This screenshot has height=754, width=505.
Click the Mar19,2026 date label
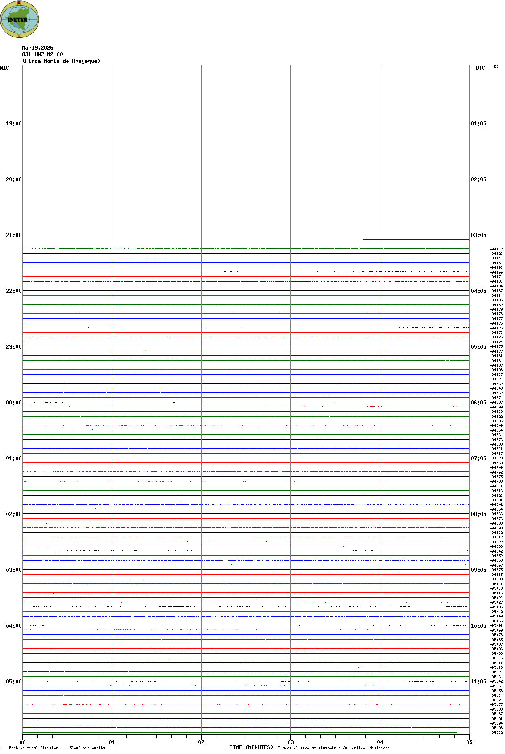(38, 48)
